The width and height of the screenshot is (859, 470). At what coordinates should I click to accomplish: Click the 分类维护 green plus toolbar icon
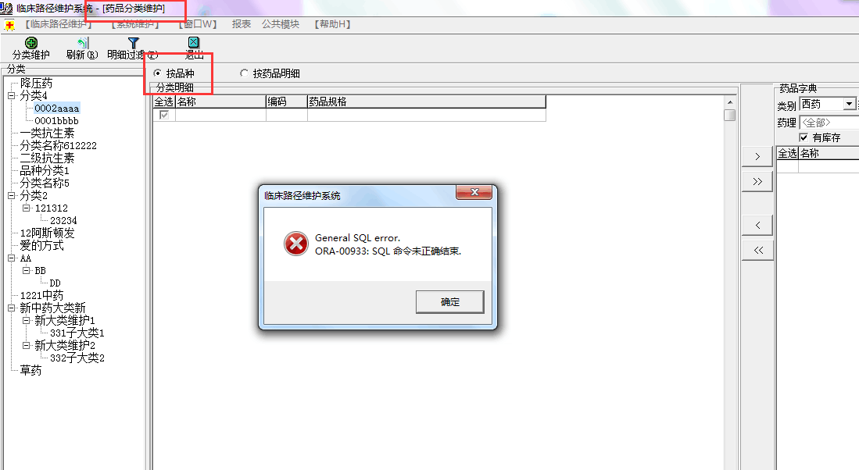[31, 43]
